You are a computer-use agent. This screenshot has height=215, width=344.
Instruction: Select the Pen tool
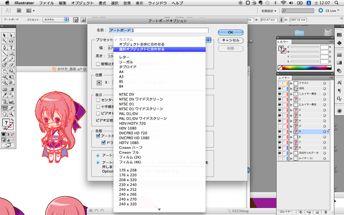click(4, 47)
